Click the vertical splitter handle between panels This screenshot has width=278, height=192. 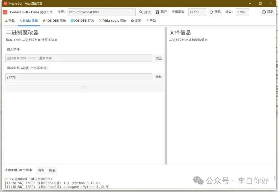point(166,96)
